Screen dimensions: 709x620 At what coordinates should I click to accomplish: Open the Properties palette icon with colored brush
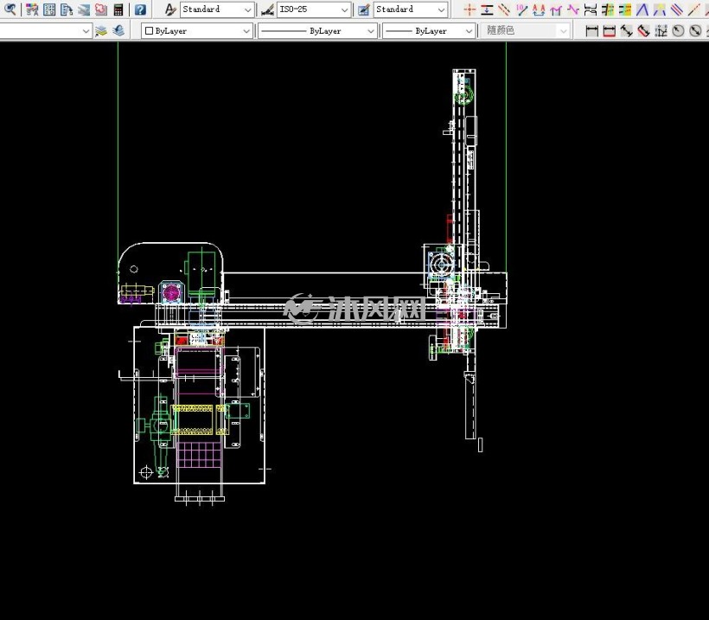click(x=32, y=9)
